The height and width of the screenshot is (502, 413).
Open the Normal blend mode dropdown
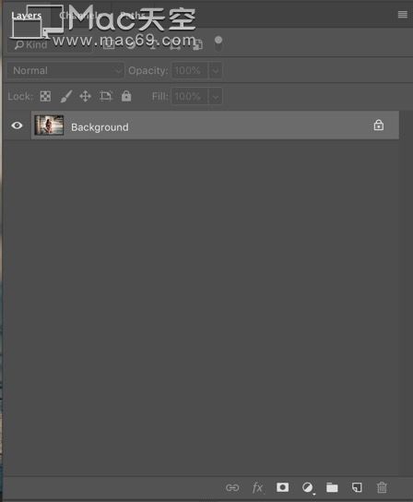click(x=65, y=70)
